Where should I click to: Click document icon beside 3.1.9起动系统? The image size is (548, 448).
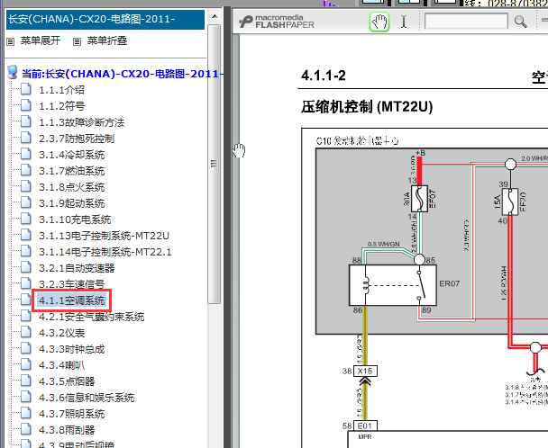click(26, 202)
